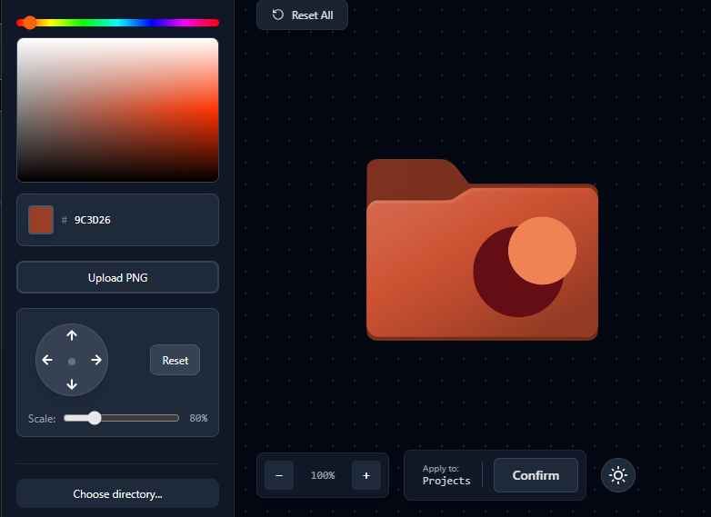Click the left arrow on the position pad
711x517 pixels.
pos(47,360)
